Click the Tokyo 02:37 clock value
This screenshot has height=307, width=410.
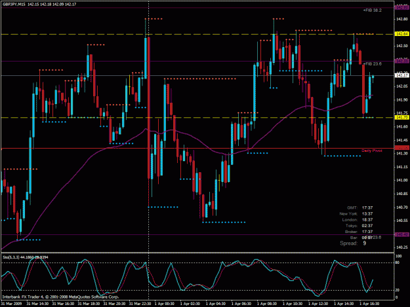(x=367, y=226)
